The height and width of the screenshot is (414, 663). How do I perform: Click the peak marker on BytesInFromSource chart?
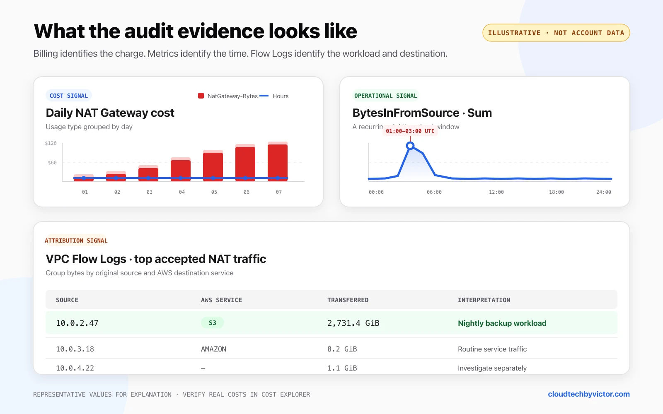point(410,146)
